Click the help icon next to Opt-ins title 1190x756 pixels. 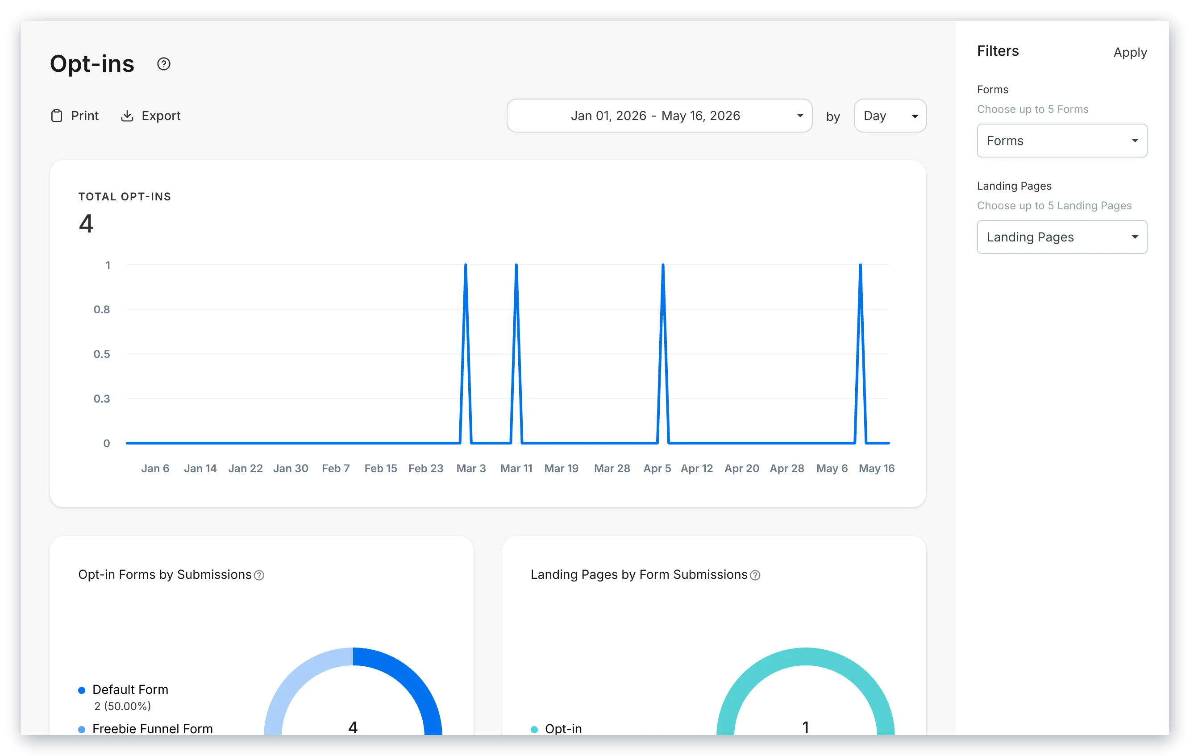point(163,64)
